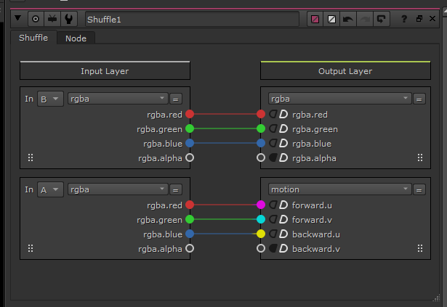This screenshot has width=447, height=307.
Task: Click the black-white gizmo color icon
Action: (331, 19)
